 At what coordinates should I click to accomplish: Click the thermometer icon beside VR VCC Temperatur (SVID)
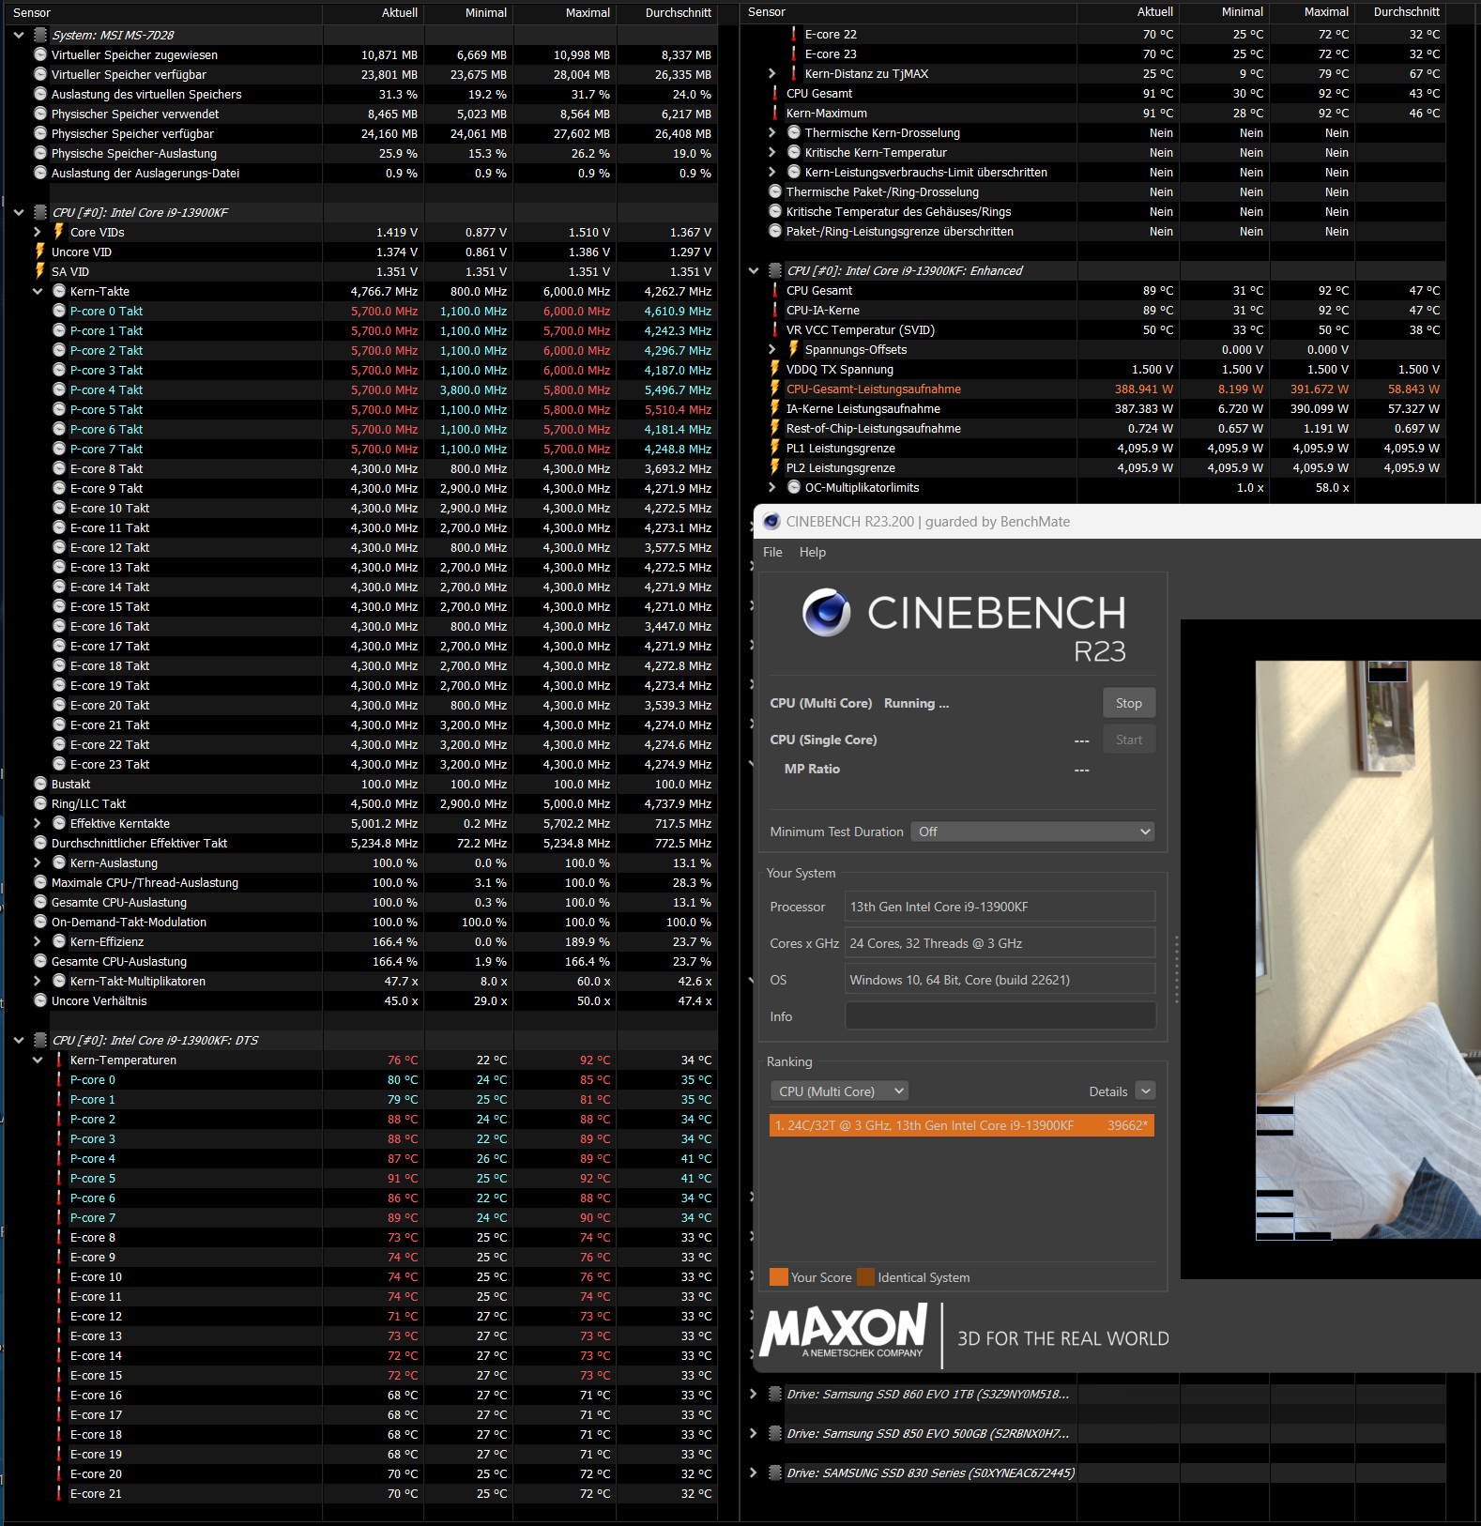(x=775, y=329)
